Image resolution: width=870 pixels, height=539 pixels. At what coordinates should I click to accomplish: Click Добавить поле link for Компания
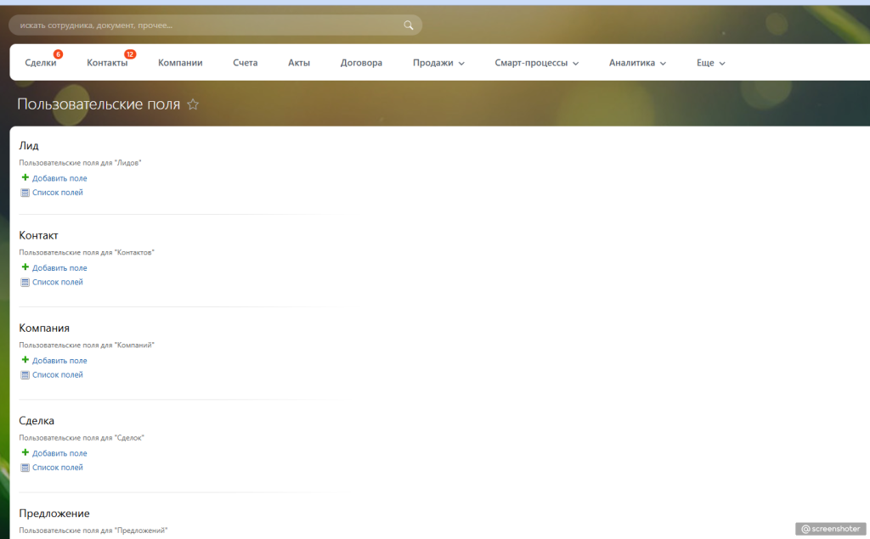coord(59,361)
